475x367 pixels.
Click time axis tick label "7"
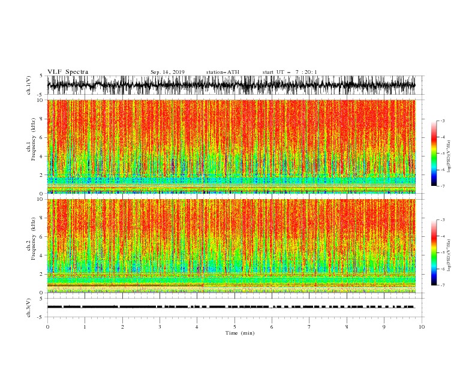point(309,327)
